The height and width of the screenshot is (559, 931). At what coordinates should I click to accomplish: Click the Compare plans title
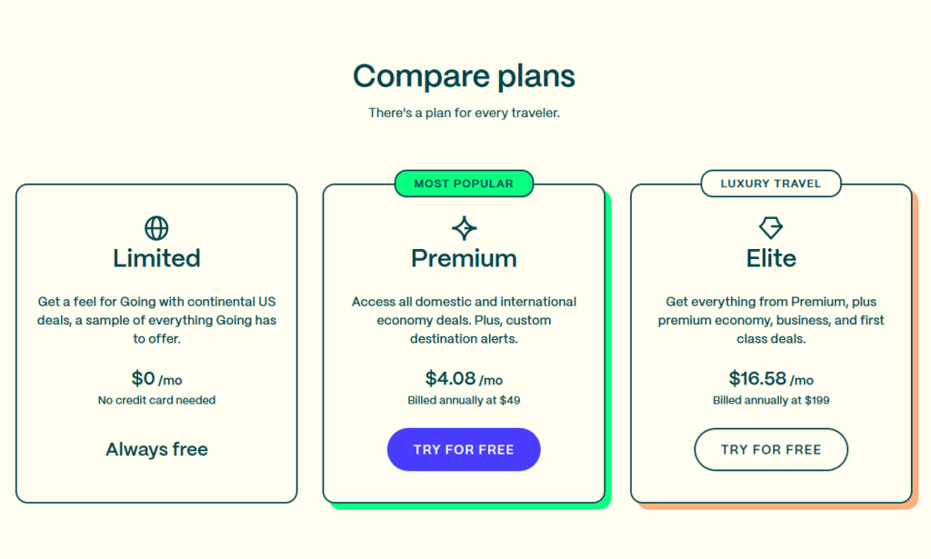pyautogui.click(x=464, y=76)
